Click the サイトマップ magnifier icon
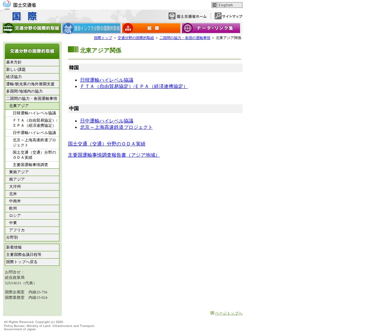 218,16
